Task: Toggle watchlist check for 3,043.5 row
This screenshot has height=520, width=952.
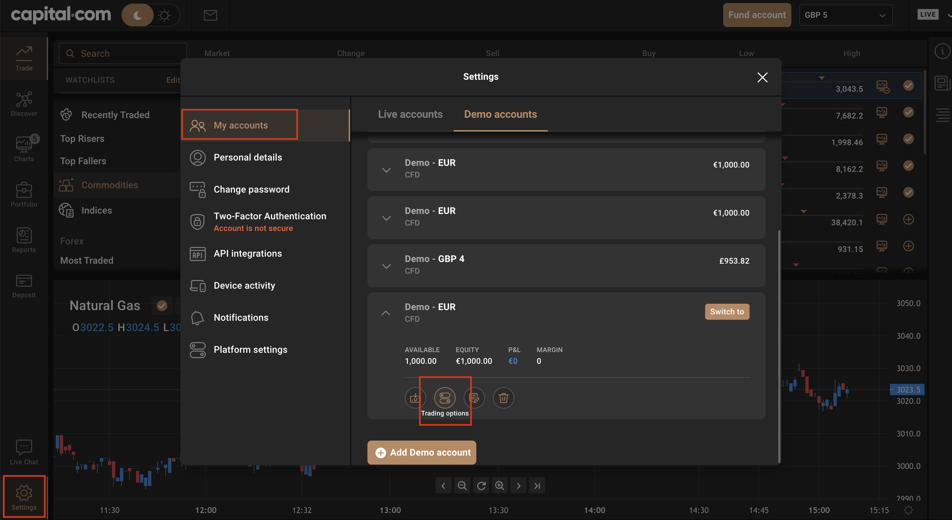Action: 908,86
